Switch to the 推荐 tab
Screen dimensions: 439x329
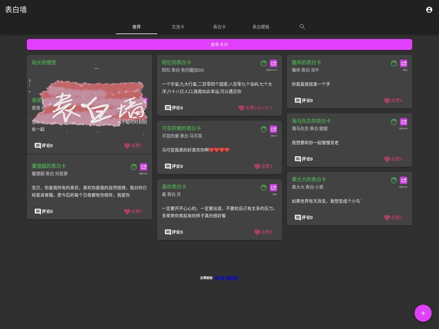137,27
